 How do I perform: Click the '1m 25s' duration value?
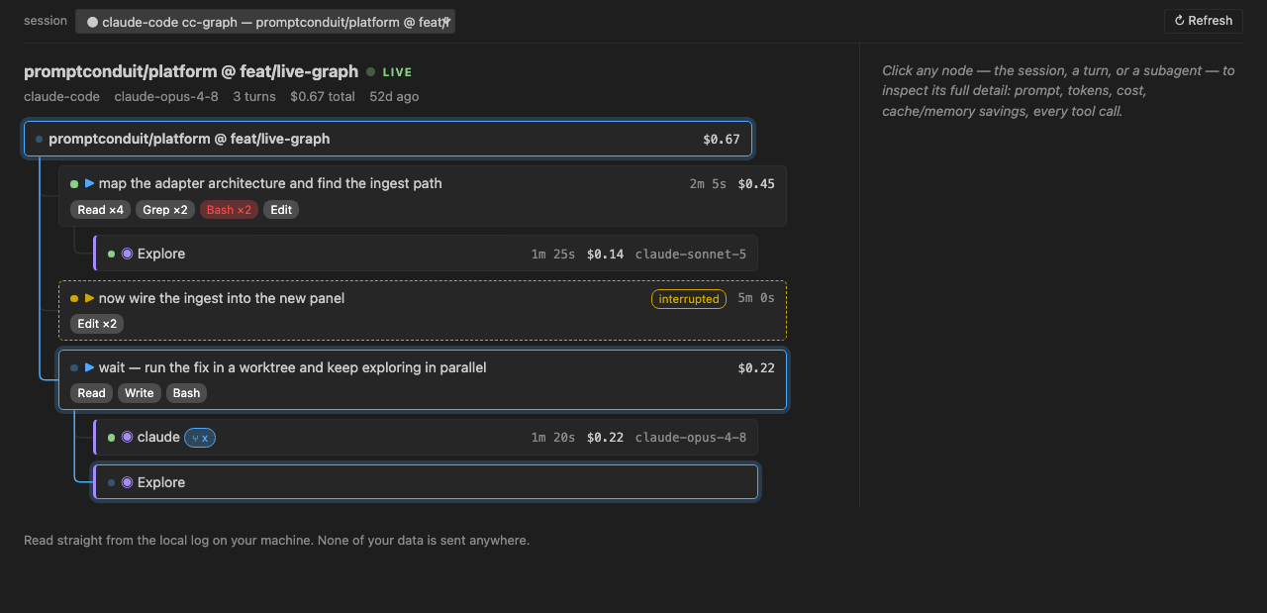pyautogui.click(x=552, y=255)
